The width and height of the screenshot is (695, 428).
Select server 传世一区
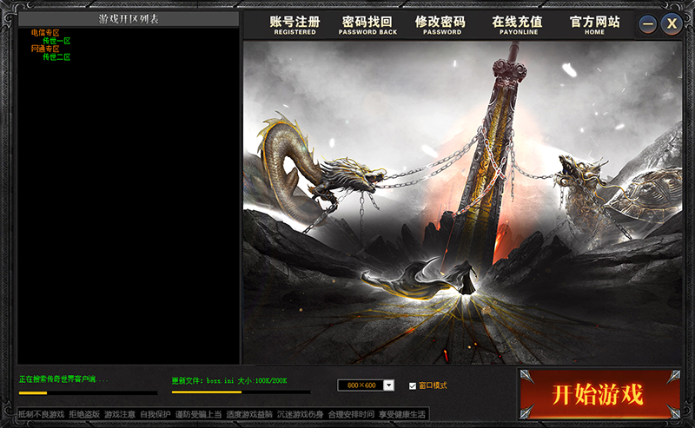[56, 41]
